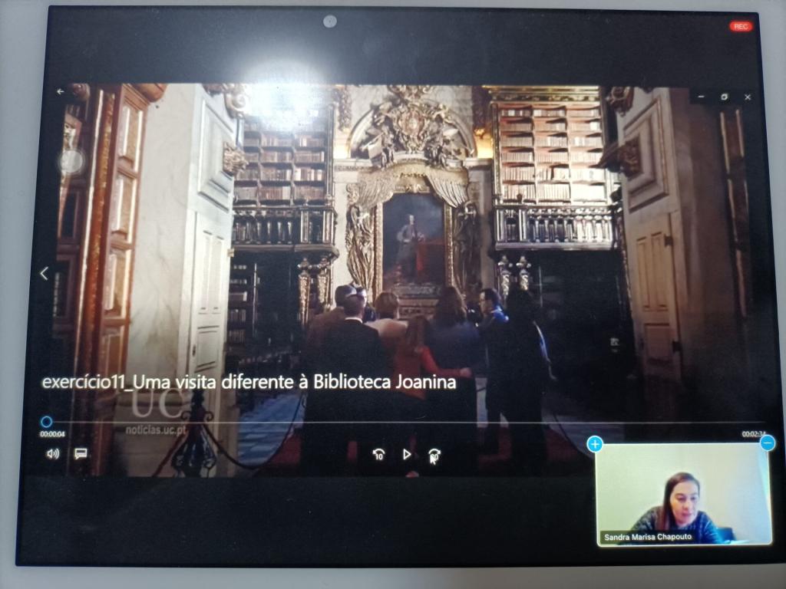Click the total duration 00:02:34 label
Viewport: 786px width, 589px height.
(752, 434)
